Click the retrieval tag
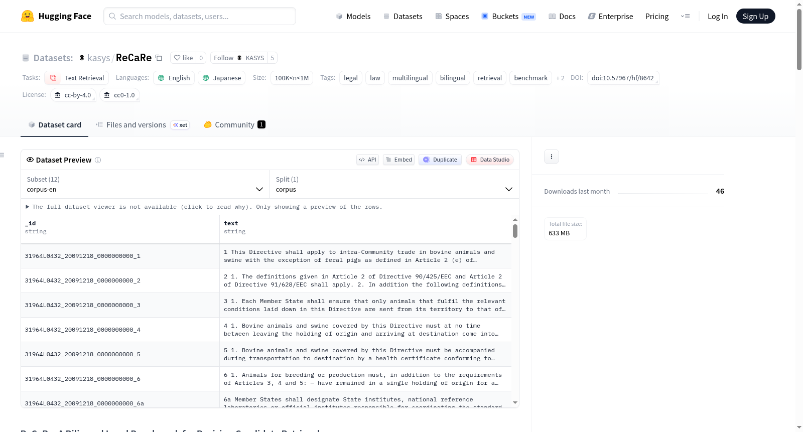 [490, 78]
